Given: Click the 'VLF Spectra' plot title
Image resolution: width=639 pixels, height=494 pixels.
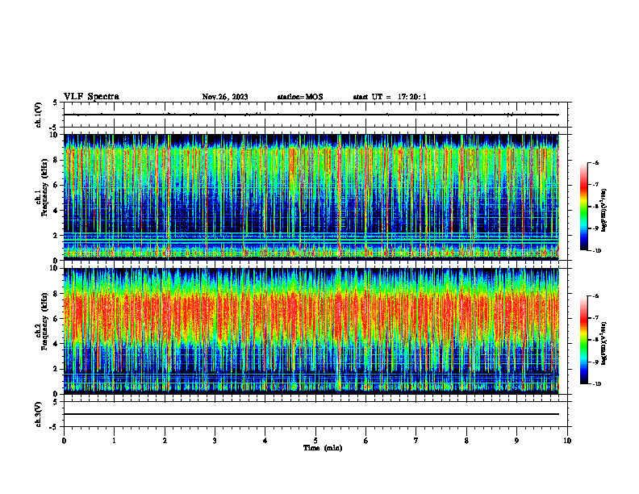Looking at the screenshot, I should click(x=91, y=97).
